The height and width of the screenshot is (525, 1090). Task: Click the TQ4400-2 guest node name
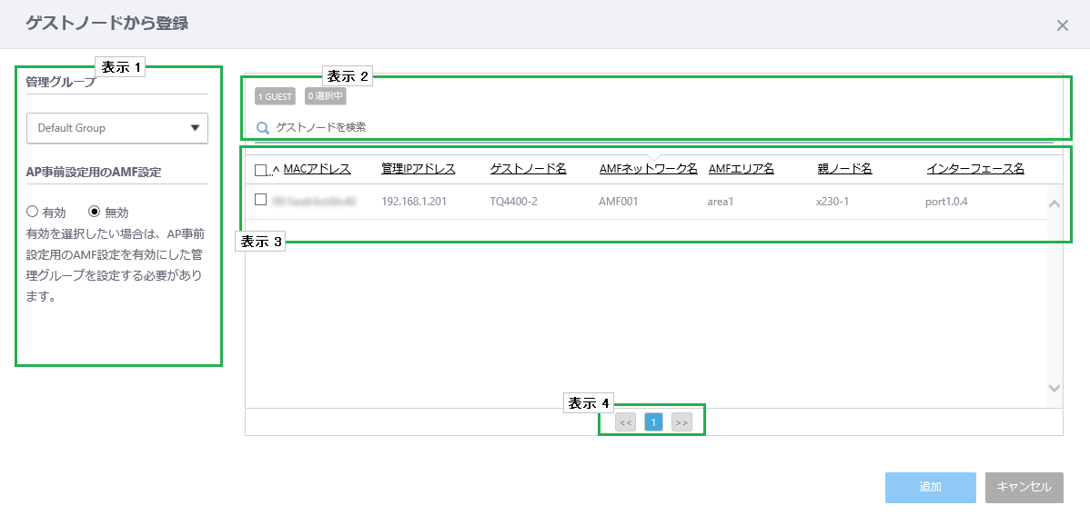514,201
